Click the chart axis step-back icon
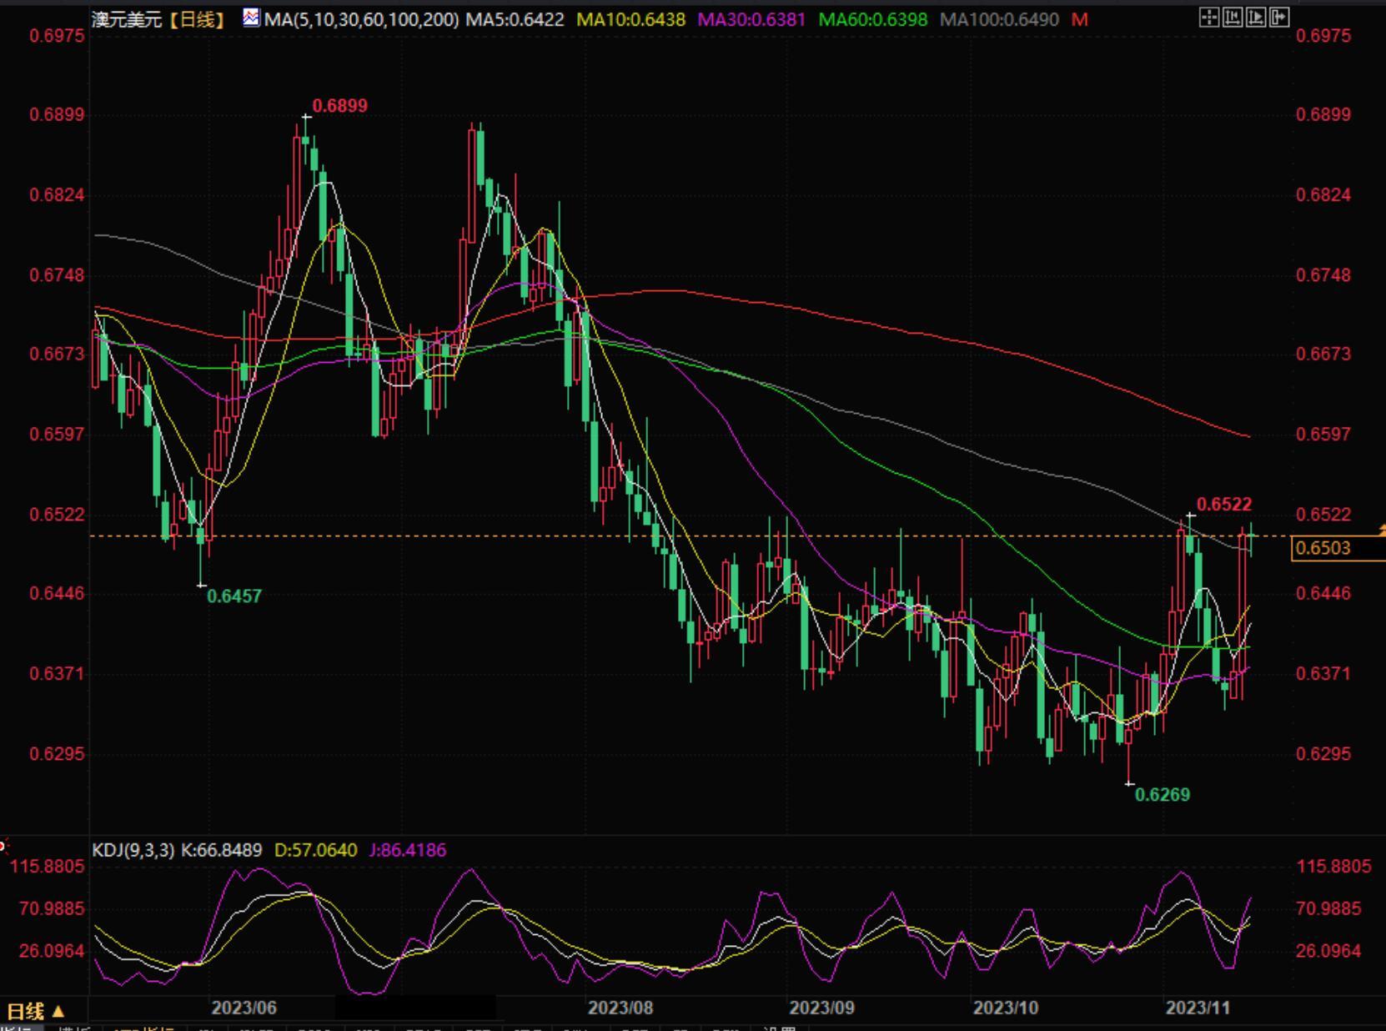 pos(1233,18)
